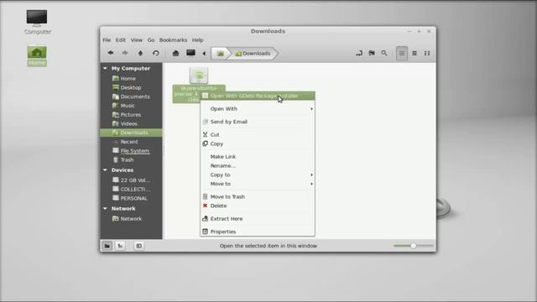Choose Send by Email

[x=258, y=122]
